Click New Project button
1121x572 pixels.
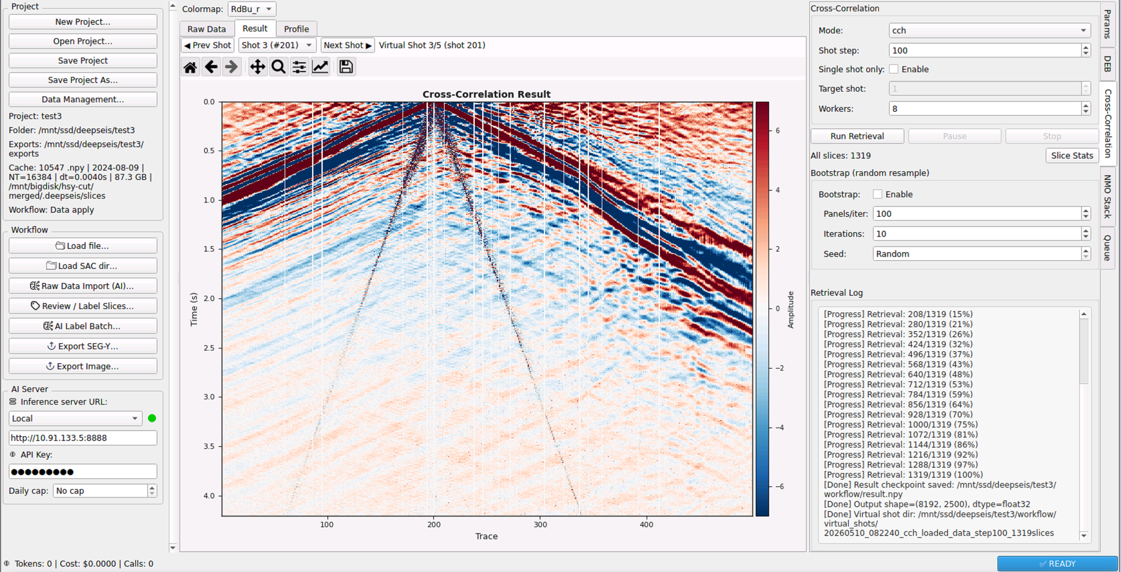pos(83,22)
